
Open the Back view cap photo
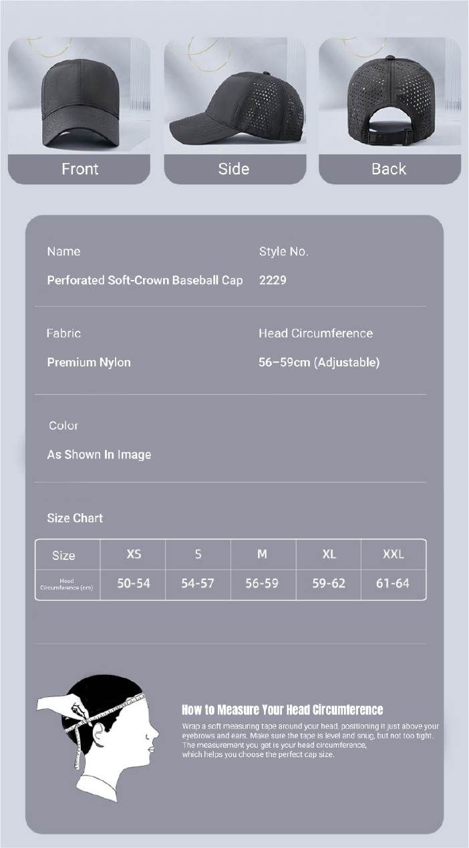(x=389, y=96)
